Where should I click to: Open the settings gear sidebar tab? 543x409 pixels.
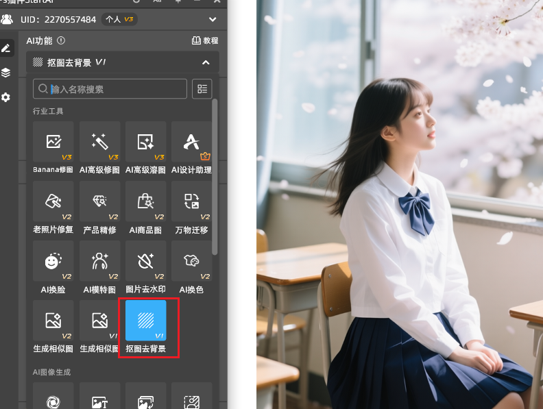coord(6,97)
